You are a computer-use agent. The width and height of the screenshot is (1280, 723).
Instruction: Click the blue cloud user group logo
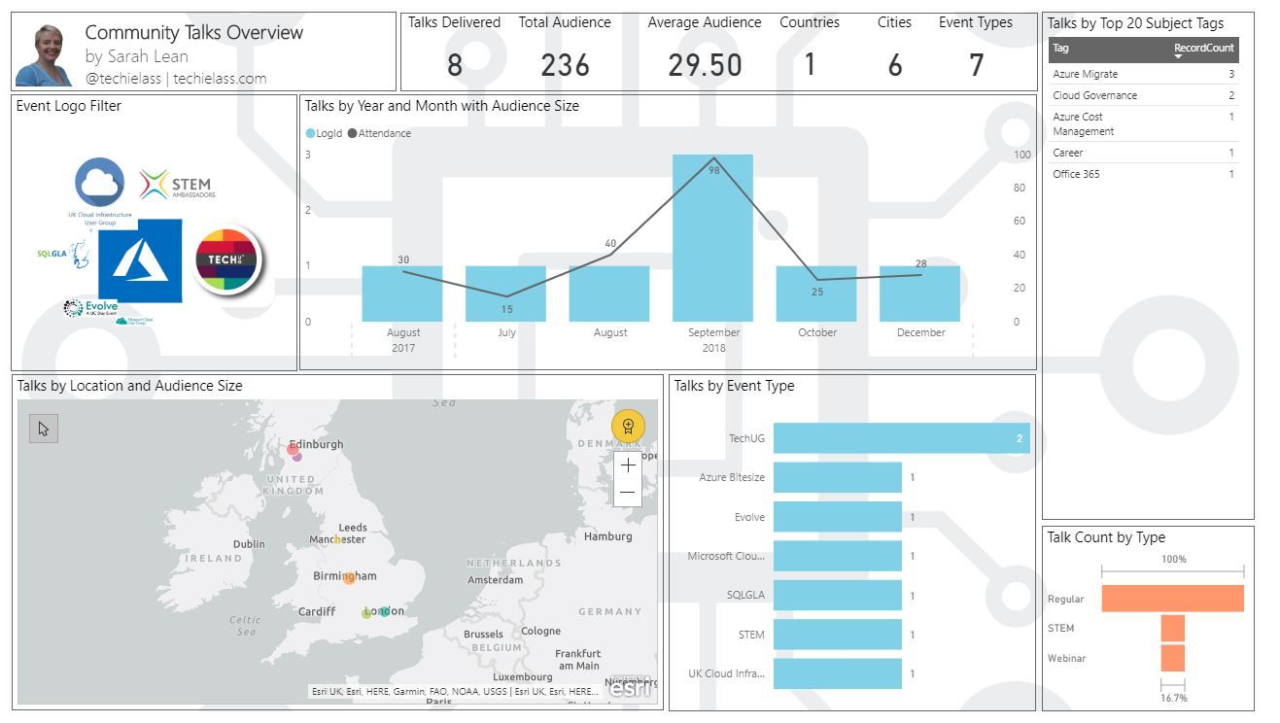pyautogui.click(x=97, y=182)
